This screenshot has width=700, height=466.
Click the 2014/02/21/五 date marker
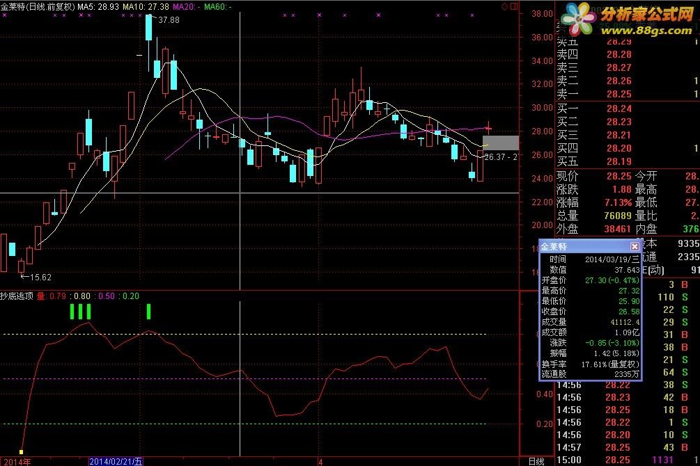(x=115, y=462)
